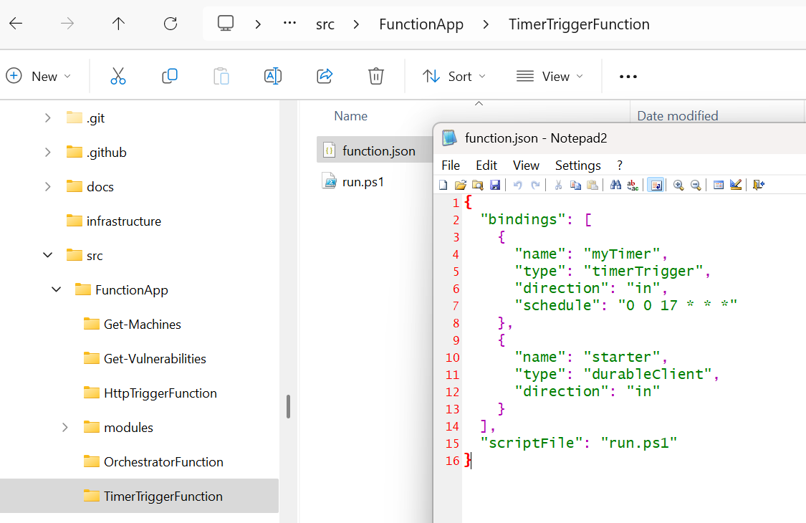Go back in File Explorer
Screen dimensions: 806x523
(16, 24)
